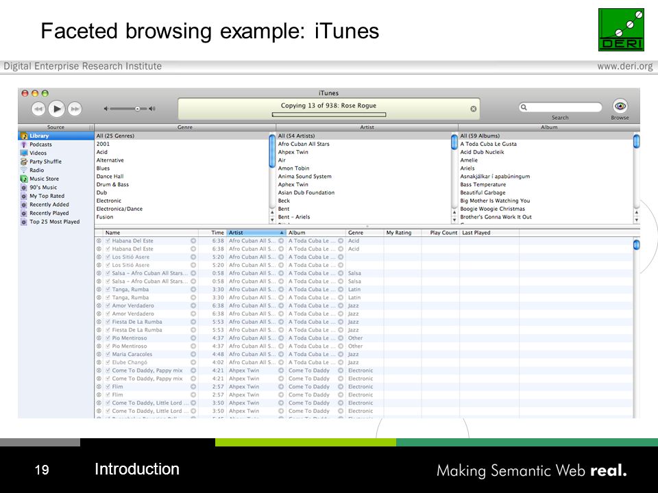Uncheck the first Pio Mentiroso track
Screen dimensions: 658x493
(x=108, y=338)
